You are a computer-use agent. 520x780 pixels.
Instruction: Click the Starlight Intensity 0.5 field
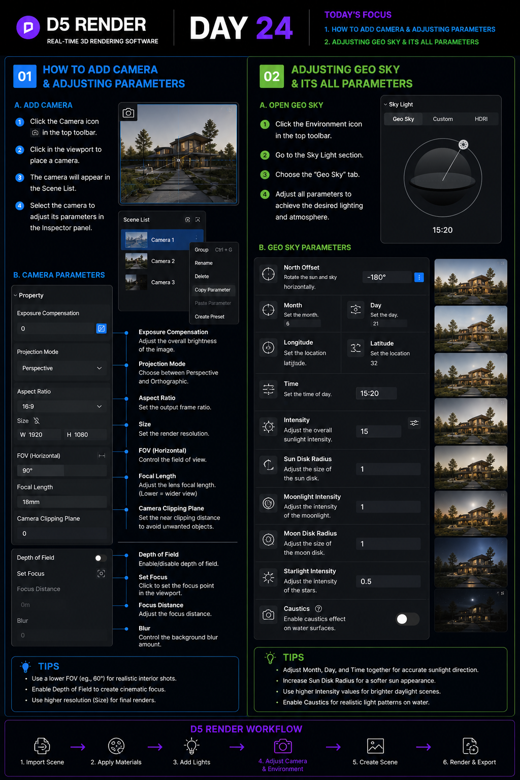388,581
